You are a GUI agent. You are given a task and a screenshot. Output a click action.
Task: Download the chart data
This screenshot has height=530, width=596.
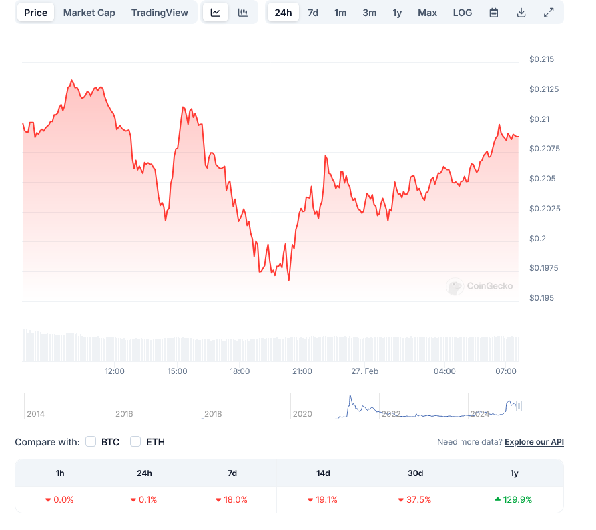point(521,13)
